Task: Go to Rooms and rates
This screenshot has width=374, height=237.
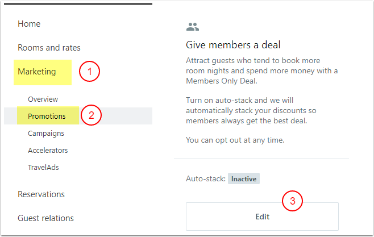Action: click(x=49, y=48)
